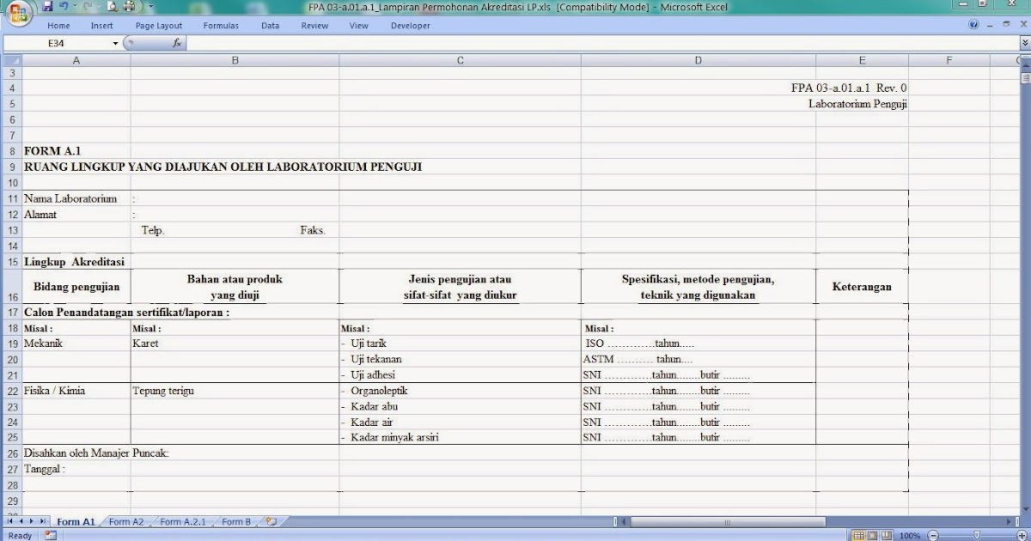1031x541 pixels.
Task: Open the Customize Quick Access Toolbar dropdown
Action: 150,6
